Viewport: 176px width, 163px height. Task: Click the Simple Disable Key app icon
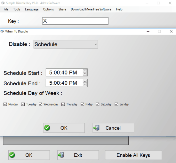pyautogui.click(x=3, y=3)
